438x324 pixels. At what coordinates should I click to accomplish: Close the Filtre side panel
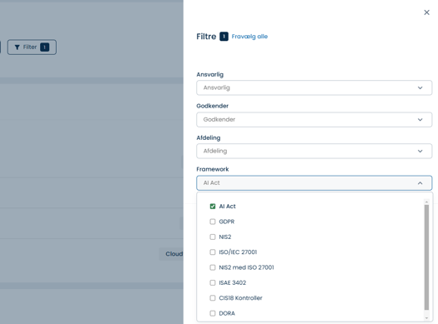426,12
